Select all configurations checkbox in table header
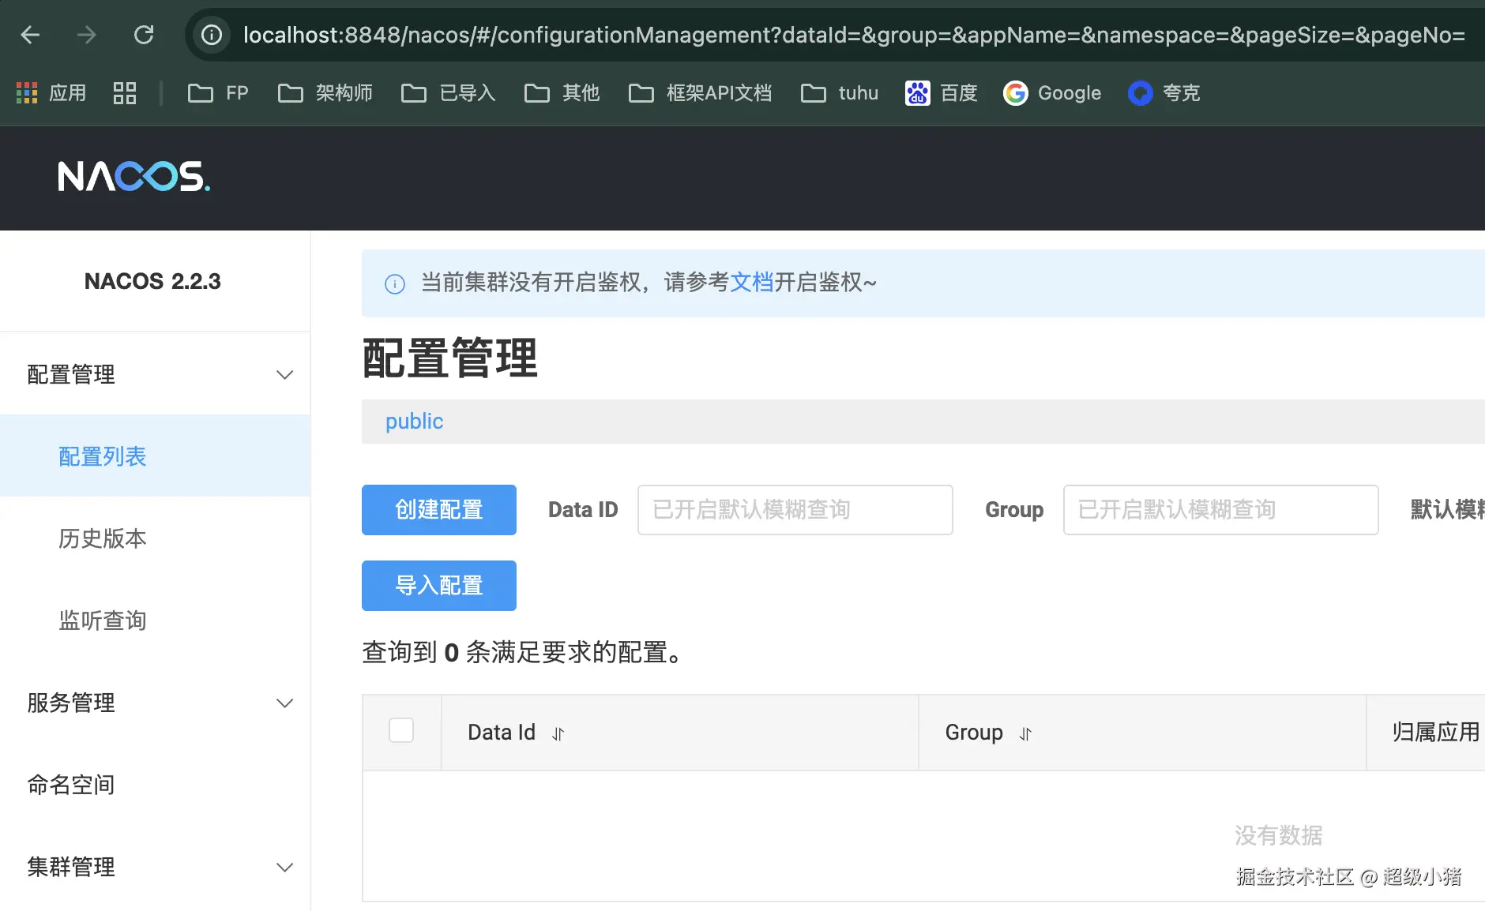 (x=401, y=730)
